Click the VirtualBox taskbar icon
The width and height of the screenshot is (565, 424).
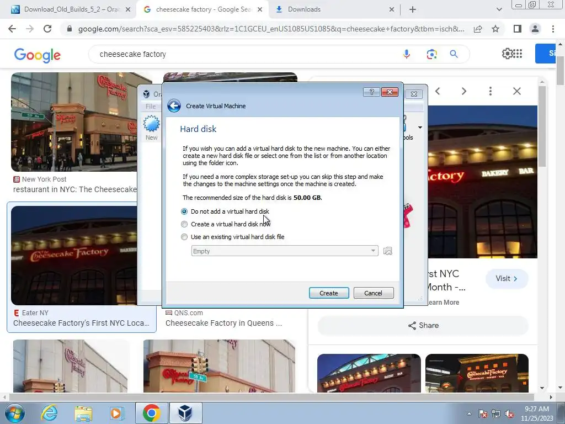point(185,413)
